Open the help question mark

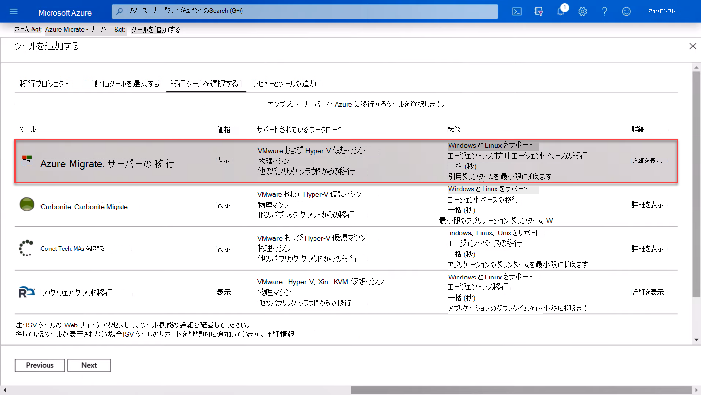click(604, 12)
